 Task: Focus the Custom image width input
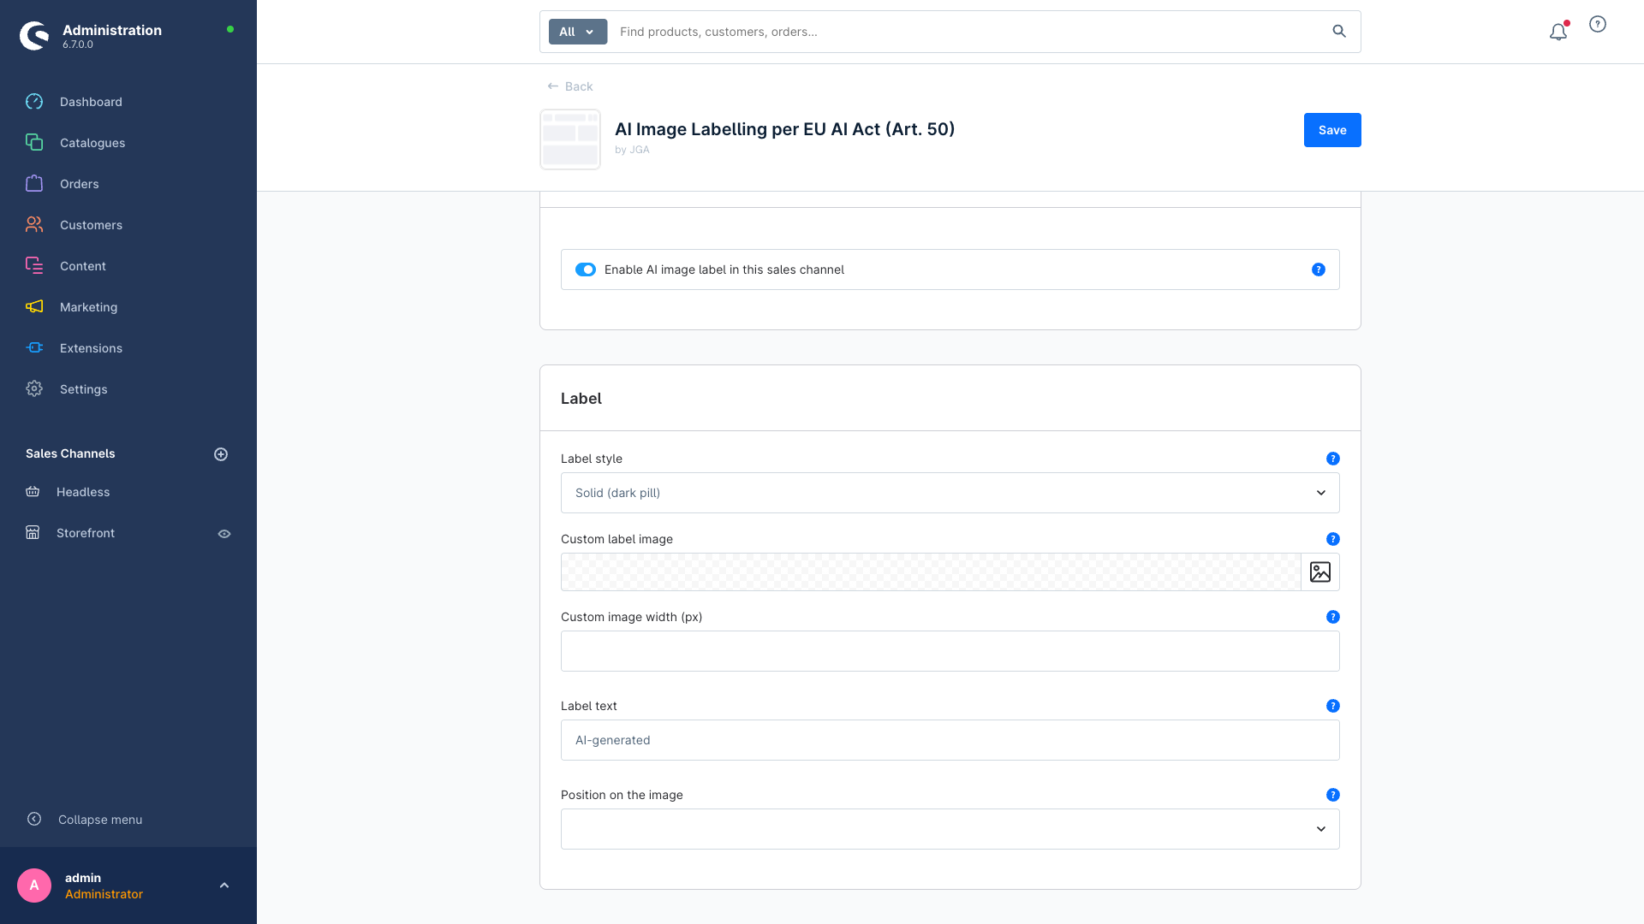pos(950,651)
